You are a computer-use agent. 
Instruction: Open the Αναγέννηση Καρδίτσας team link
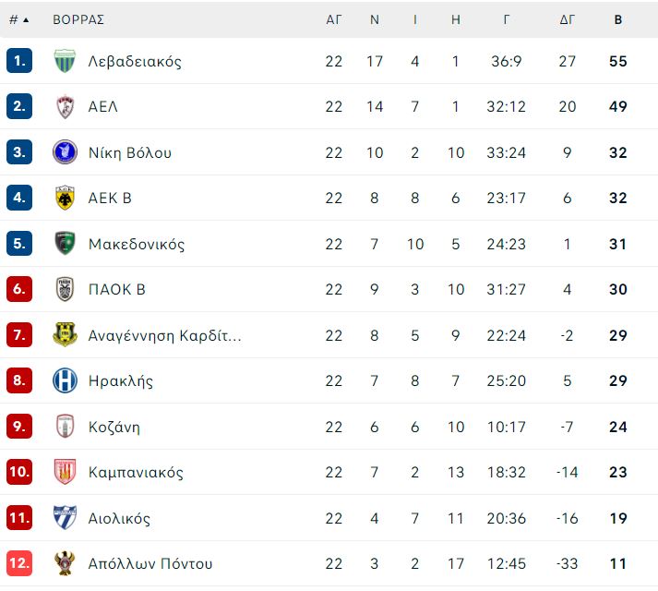tap(164, 335)
